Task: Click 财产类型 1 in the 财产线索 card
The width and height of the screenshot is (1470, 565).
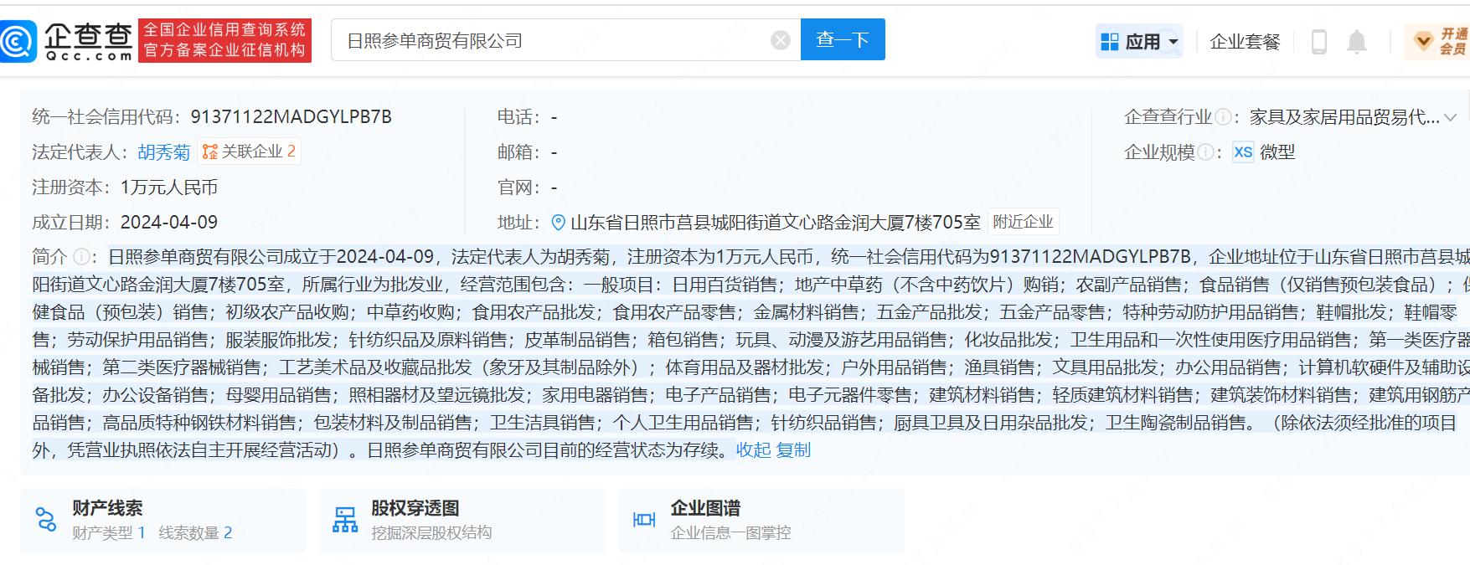Action: (x=109, y=533)
